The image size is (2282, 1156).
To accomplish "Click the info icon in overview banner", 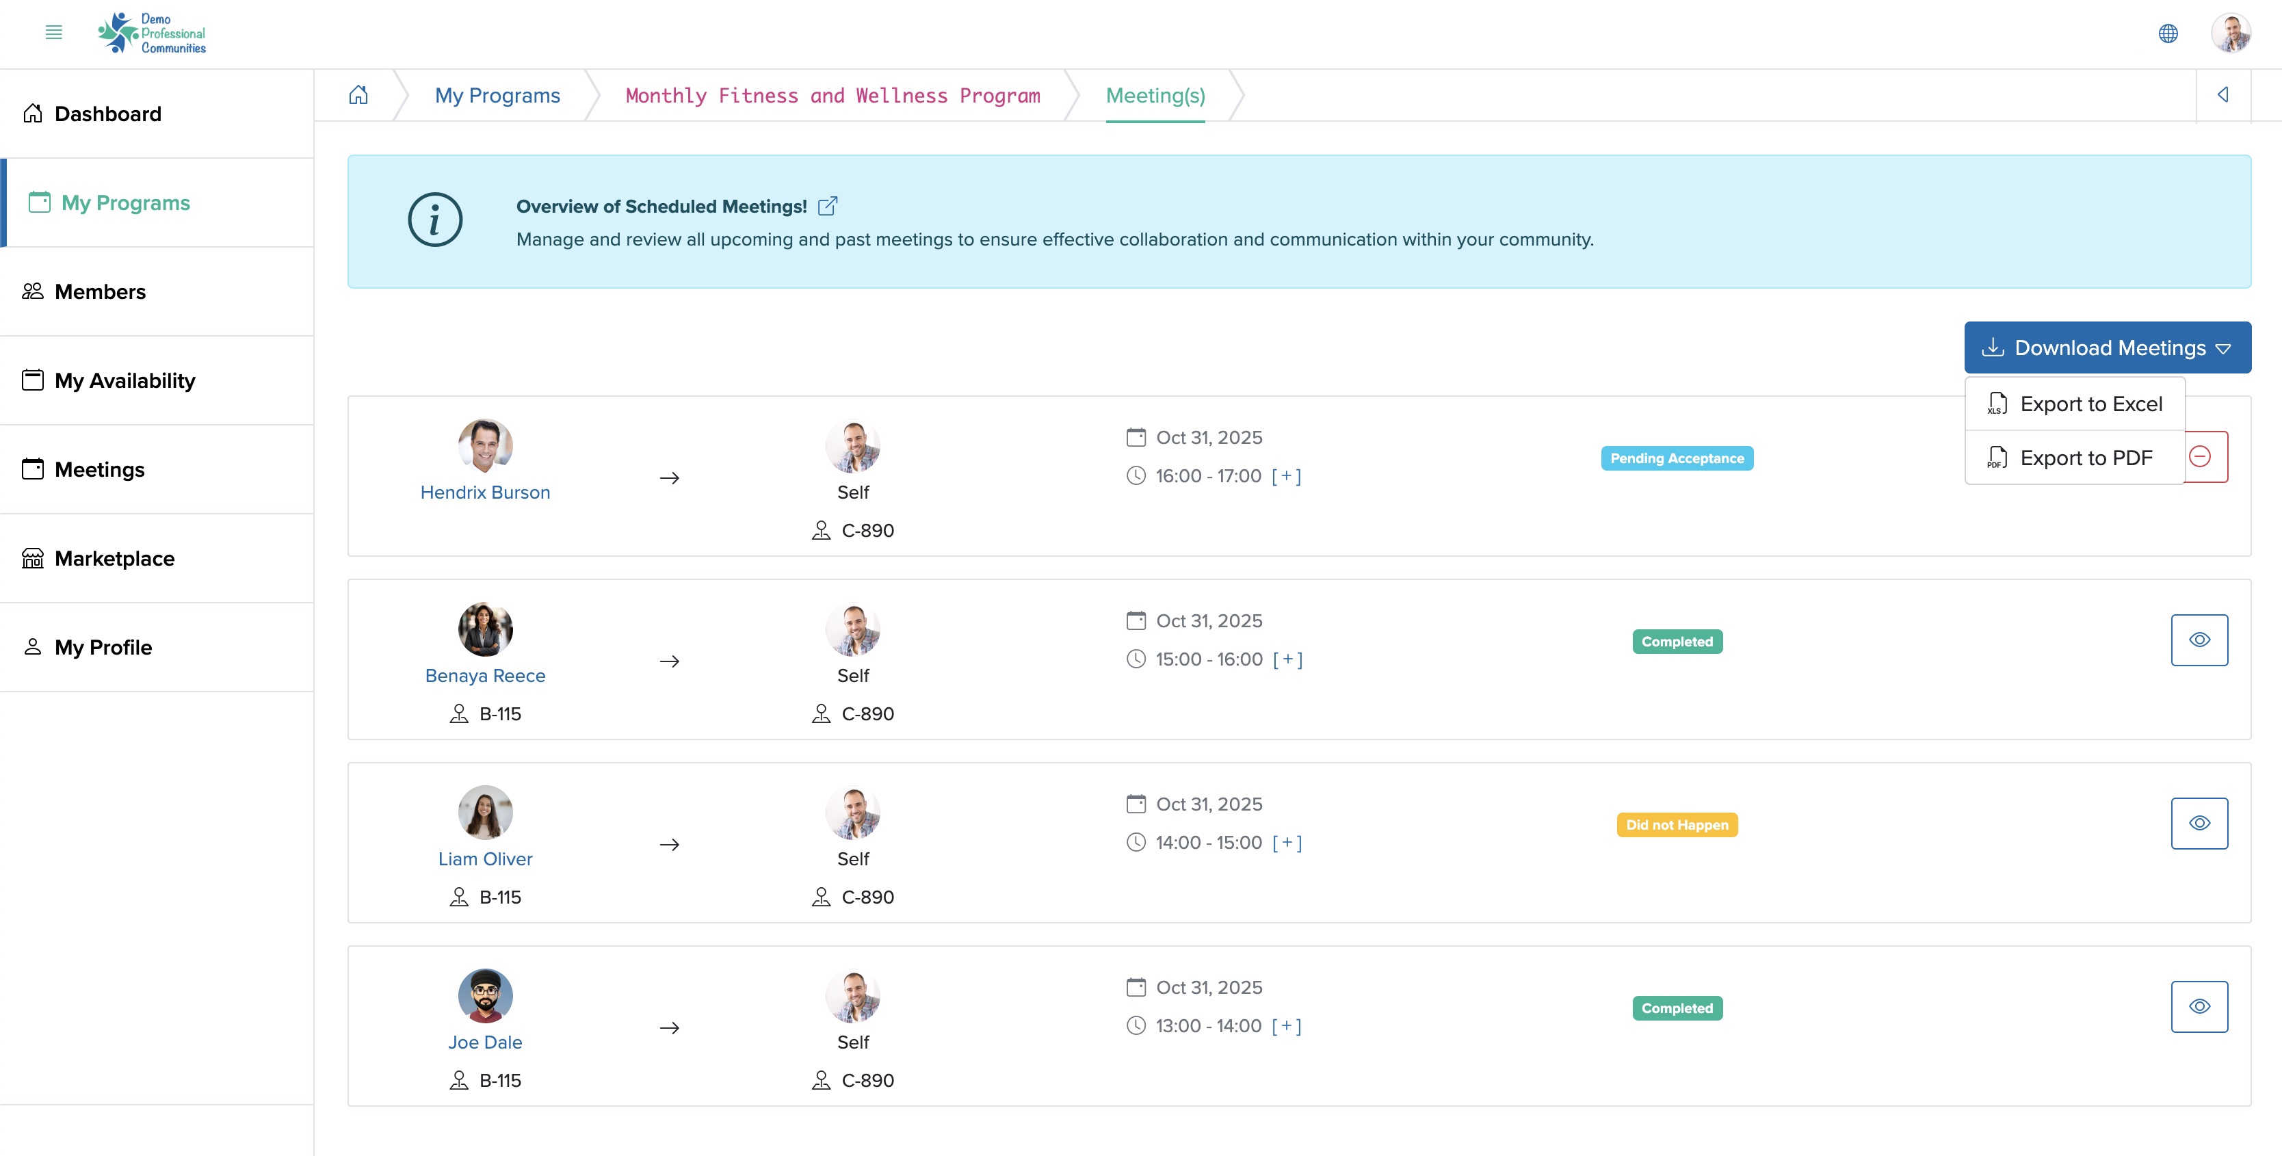I will pos(436,221).
